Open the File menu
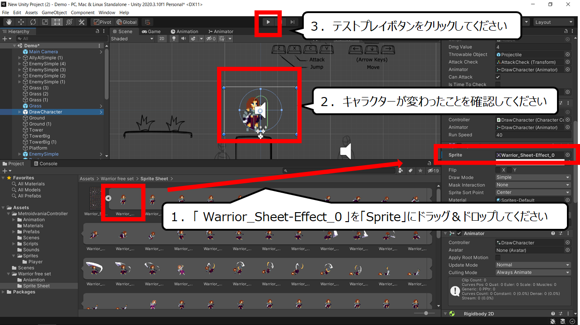Screen dimensions: 580x325 click(5, 13)
